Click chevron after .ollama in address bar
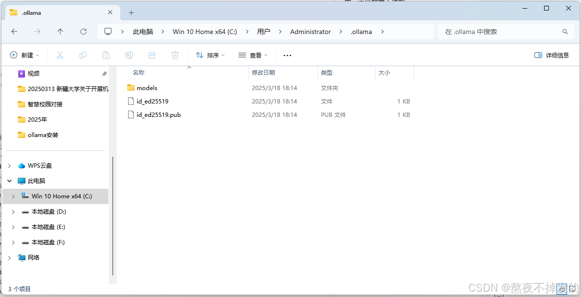This screenshot has height=297, width=581. click(382, 32)
